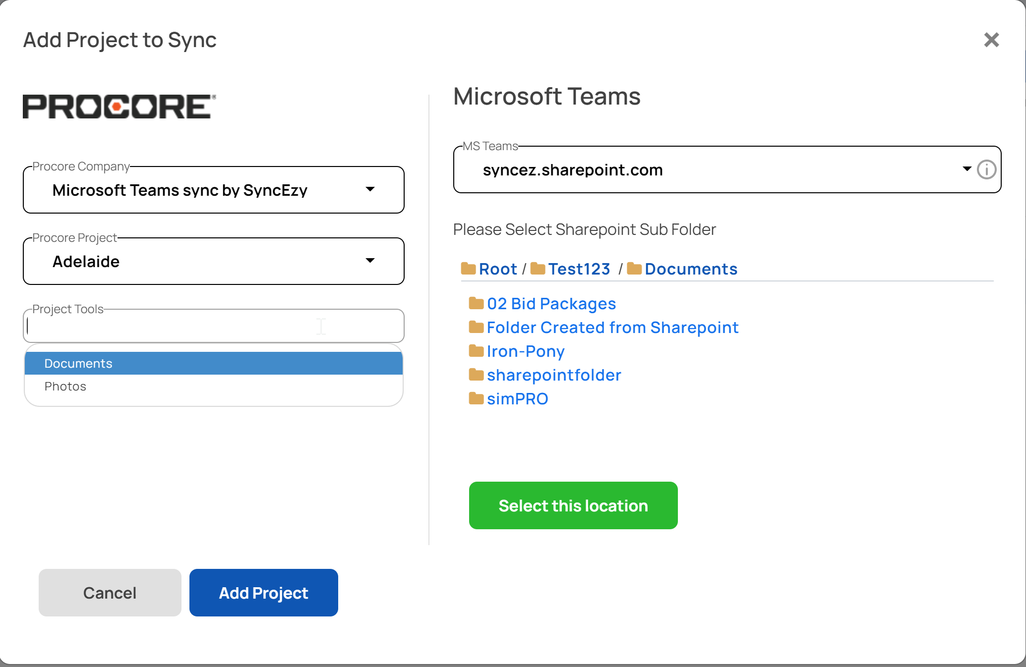
Task: Click the Root breadcrumb folder icon
Action: coord(468,269)
